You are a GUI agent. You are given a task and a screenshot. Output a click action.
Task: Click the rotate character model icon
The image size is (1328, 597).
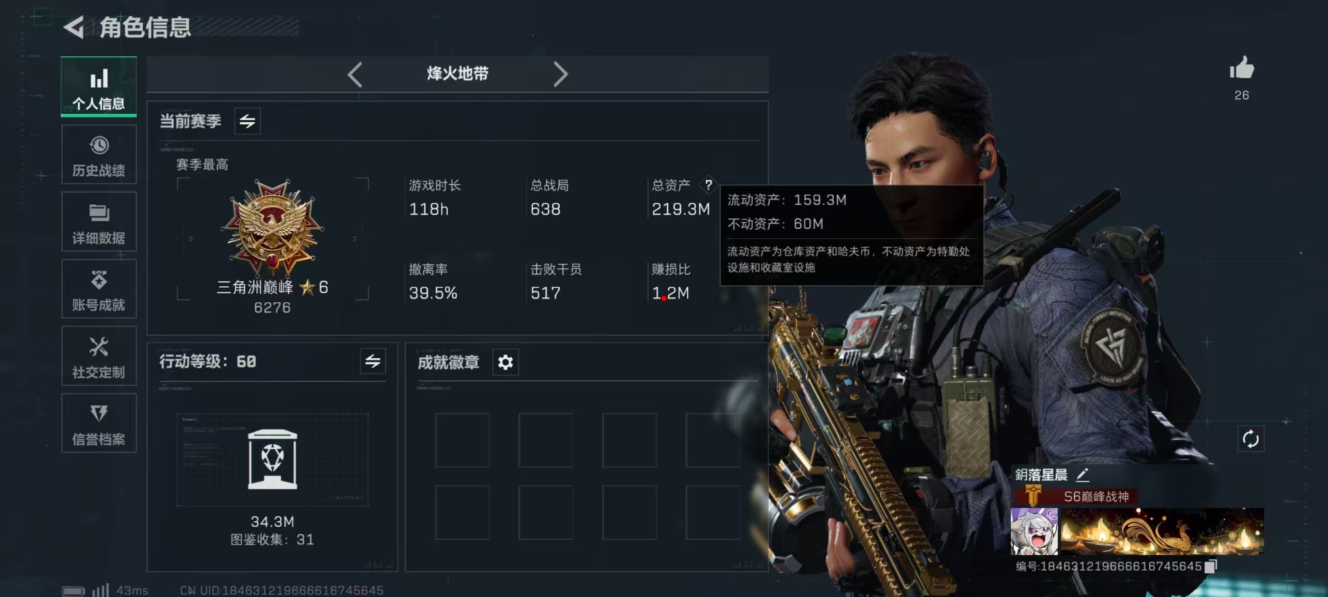tap(1251, 439)
